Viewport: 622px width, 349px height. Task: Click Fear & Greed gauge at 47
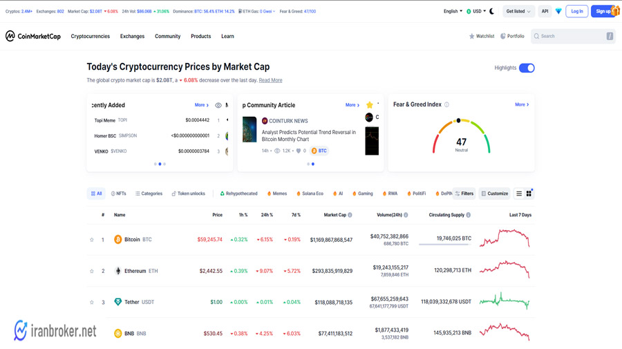click(x=462, y=137)
